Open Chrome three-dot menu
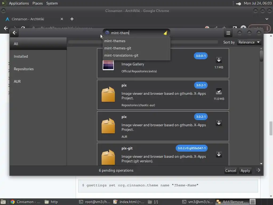This screenshot has width=273, height=205. pyautogui.click(x=267, y=28)
